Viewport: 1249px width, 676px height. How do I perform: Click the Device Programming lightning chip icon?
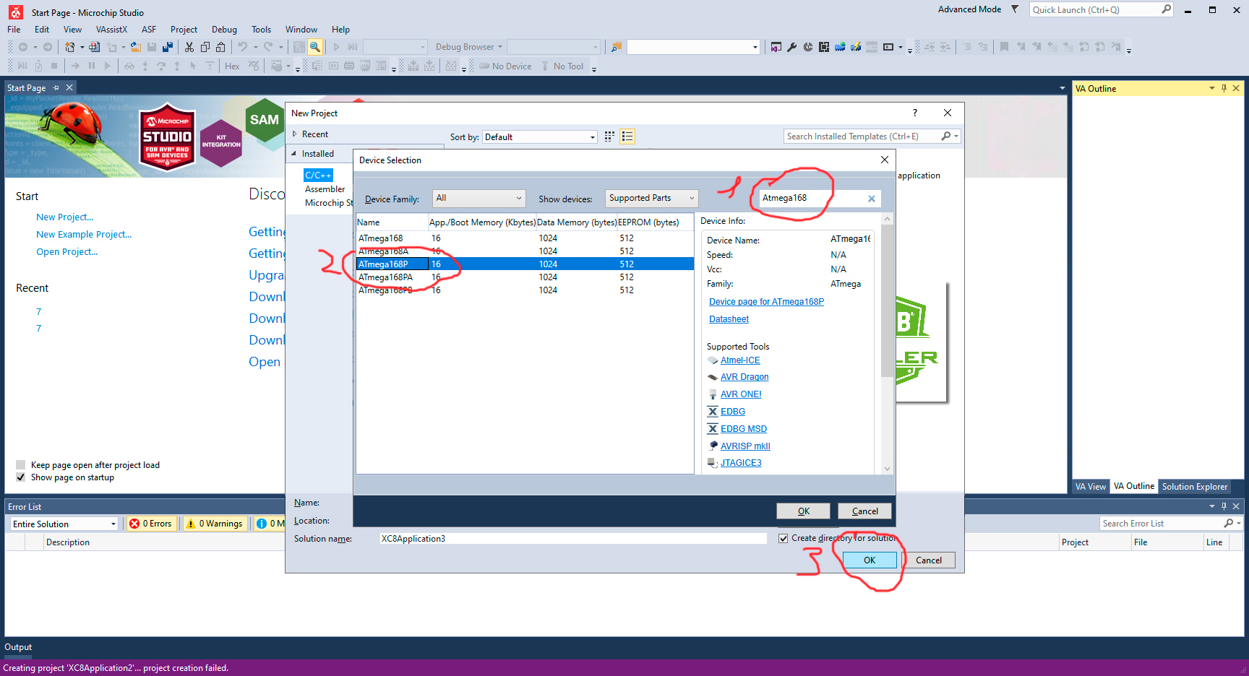(x=856, y=47)
